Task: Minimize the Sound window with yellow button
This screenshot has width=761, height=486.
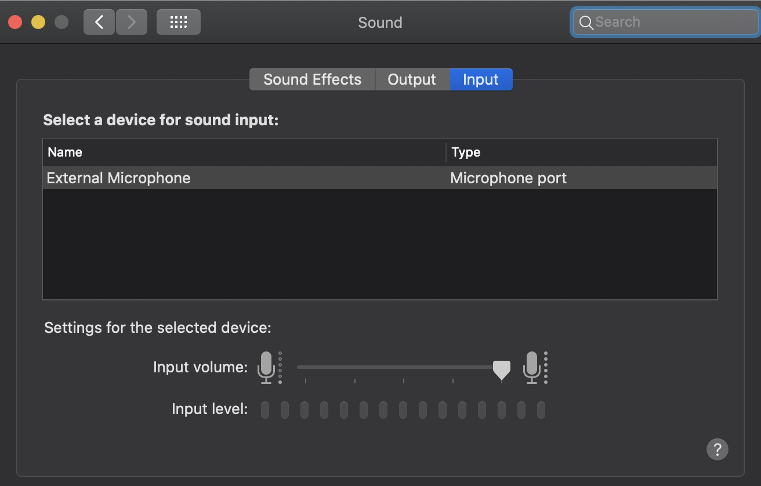Action: (38, 23)
